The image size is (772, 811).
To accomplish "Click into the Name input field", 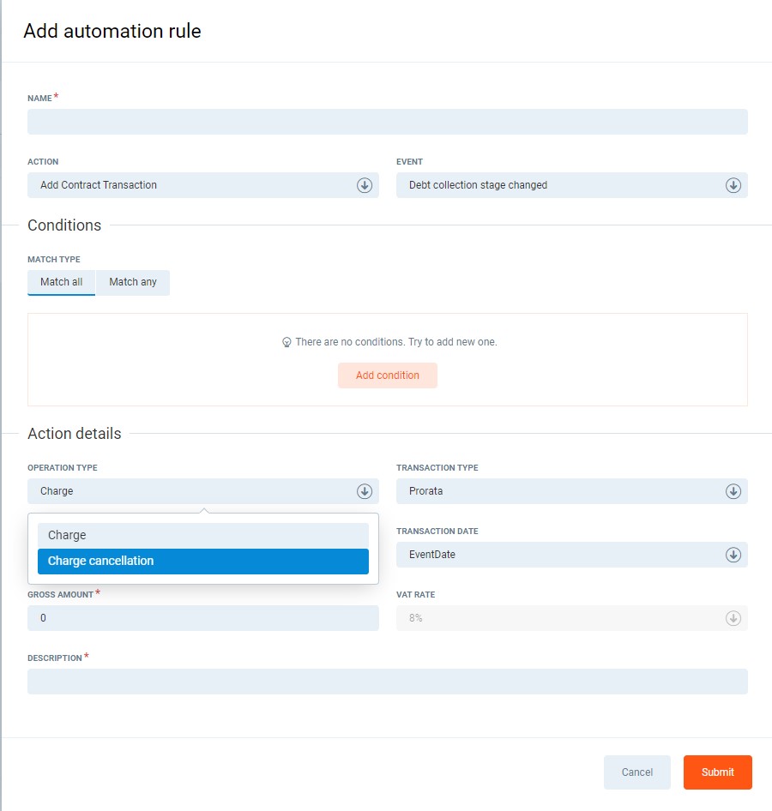I will (x=388, y=122).
